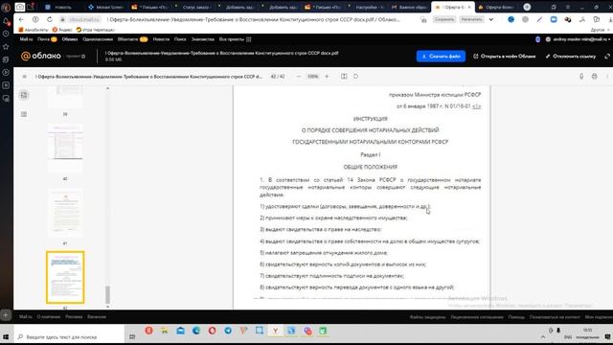Open Почта in Mail.ru navigation
Viewport: 613px width, 345px height.
47,39
